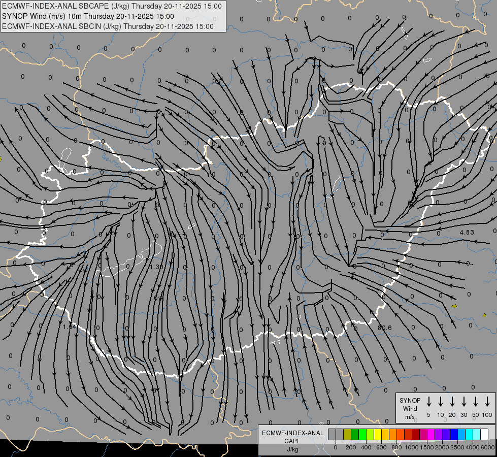This screenshot has width=497, height=457.
Task: Click the 200 tick label on CAPE scale
Action: 351,447
